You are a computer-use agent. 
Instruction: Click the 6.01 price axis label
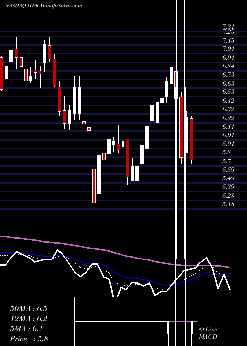[x=228, y=135]
